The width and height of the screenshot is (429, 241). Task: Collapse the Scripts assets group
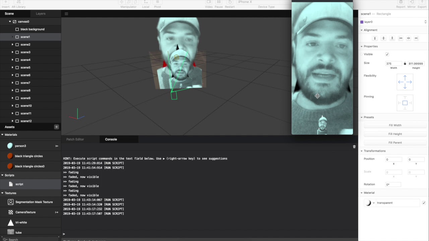point(2,175)
